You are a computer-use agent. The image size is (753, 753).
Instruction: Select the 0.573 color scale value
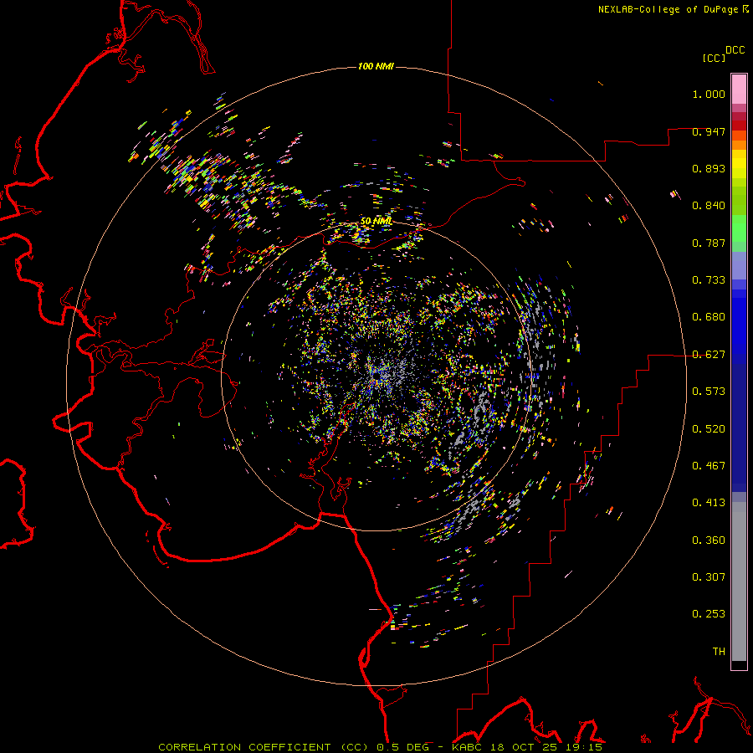(709, 392)
